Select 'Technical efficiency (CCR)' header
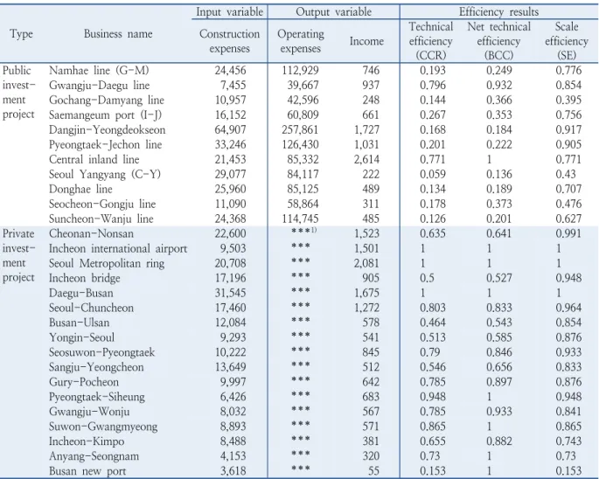Viewport: 599px width, 479px height. coord(431,41)
